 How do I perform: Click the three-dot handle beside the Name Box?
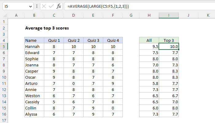(37, 6)
